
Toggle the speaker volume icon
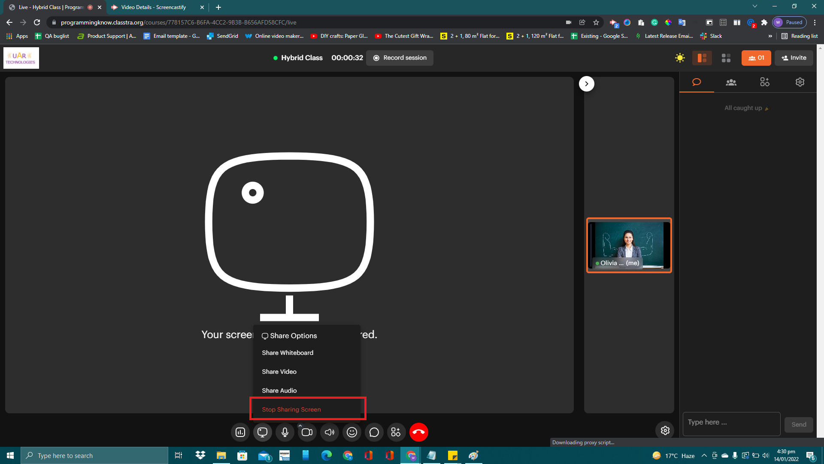tap(330, 432)
